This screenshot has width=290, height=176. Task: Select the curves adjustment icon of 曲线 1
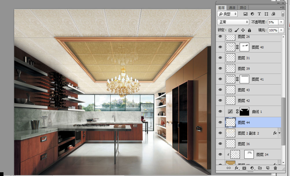pyautogui.click(x=230, y=111)
